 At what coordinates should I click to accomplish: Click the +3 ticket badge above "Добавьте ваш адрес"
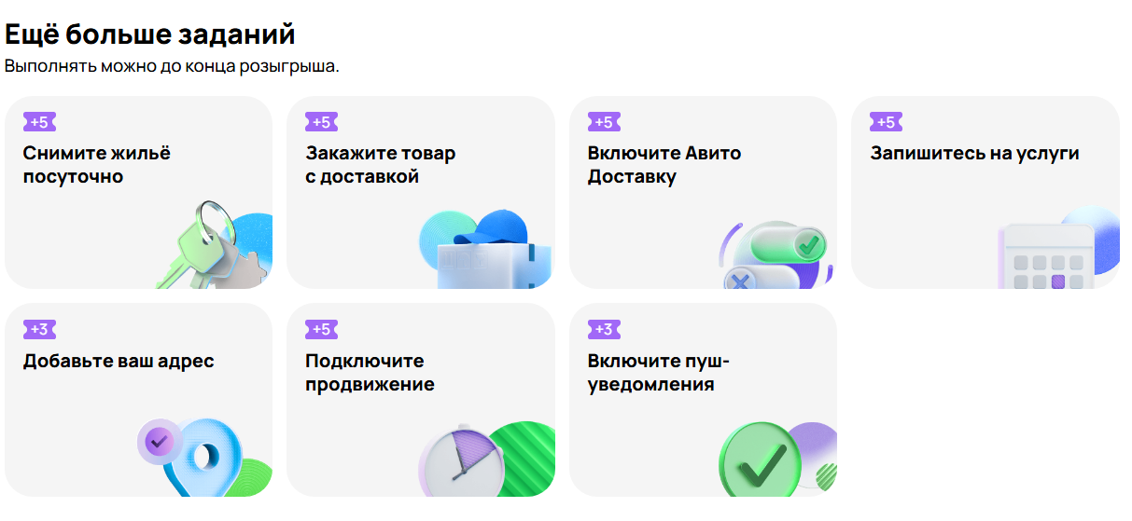point(40,329)
